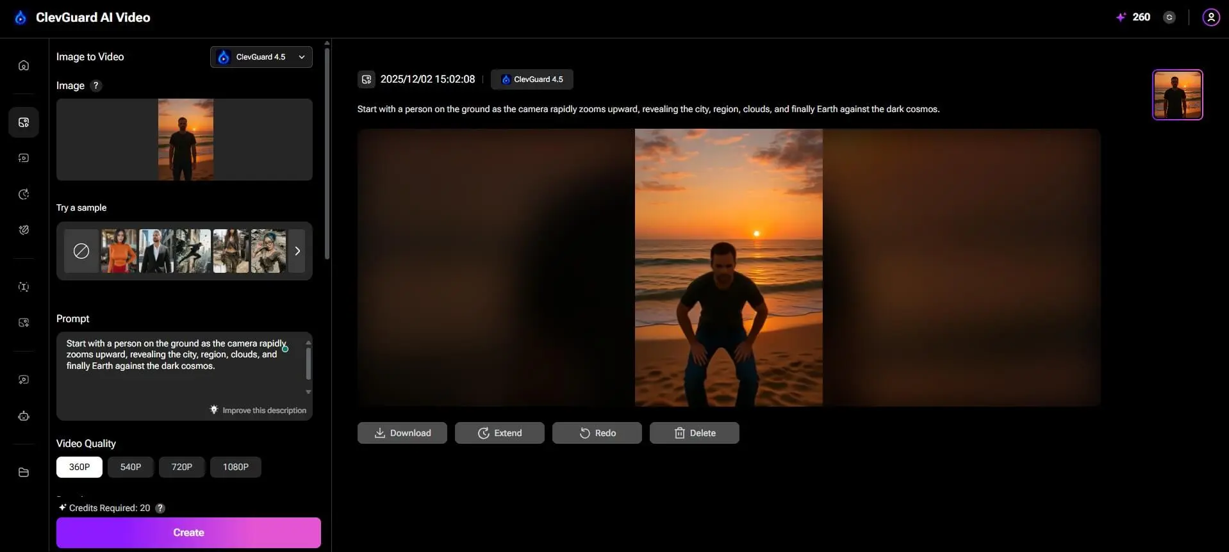The height and width of the screenshot is (552, 1229).
Task: Click the refresh credits icon beside 260
Action: click(x=1169, y=17)
